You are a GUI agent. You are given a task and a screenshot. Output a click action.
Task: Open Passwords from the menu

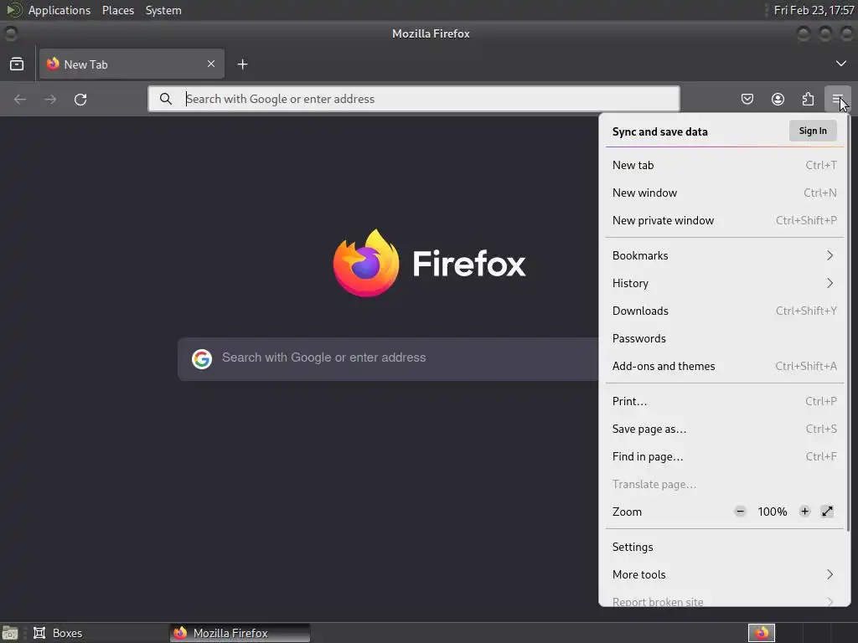click(725, 338)
